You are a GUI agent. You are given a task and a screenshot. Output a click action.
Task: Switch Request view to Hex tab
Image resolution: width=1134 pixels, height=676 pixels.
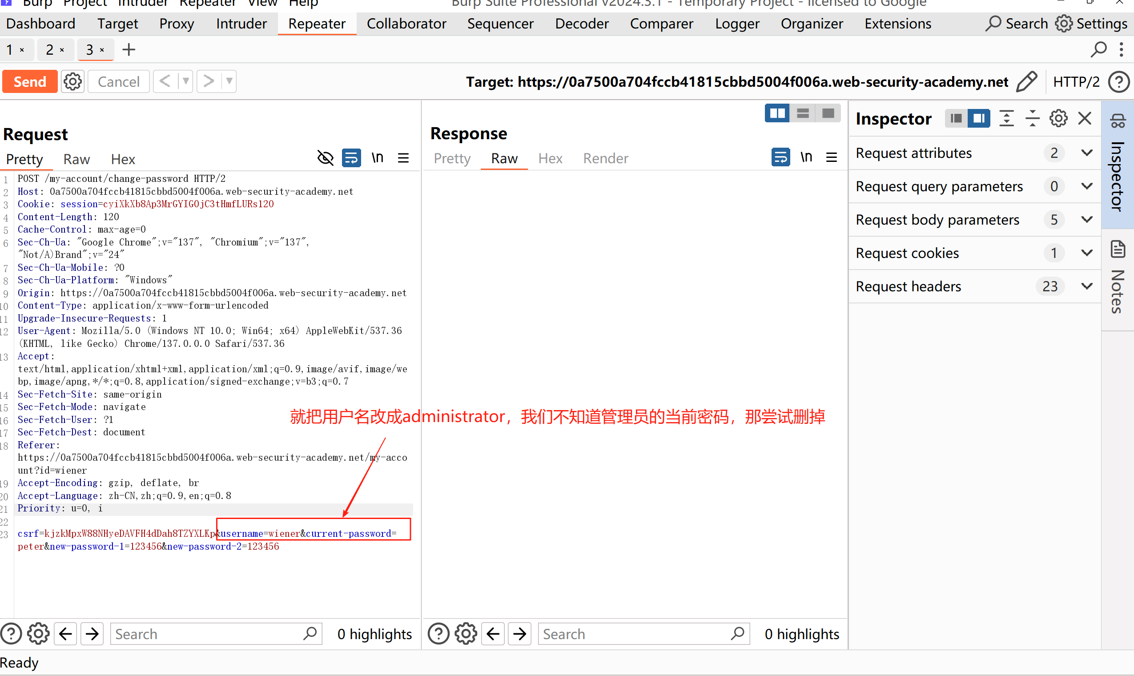click(x=123, y=159)
